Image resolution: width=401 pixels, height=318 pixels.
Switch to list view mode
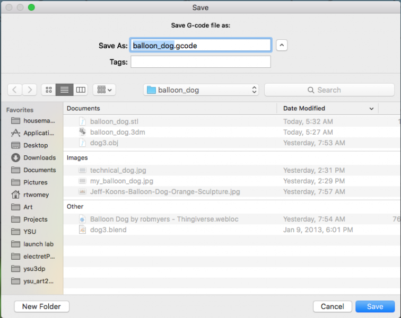point(65,90)
